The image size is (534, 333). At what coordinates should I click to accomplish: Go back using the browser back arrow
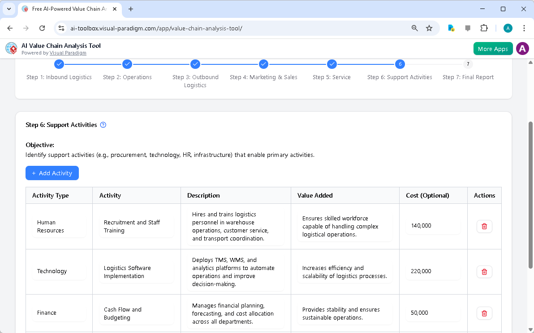click(x=10, y=28)
